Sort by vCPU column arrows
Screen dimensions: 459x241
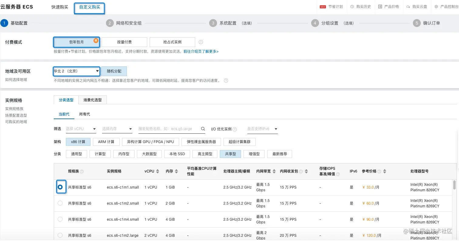tap(158, 171)
